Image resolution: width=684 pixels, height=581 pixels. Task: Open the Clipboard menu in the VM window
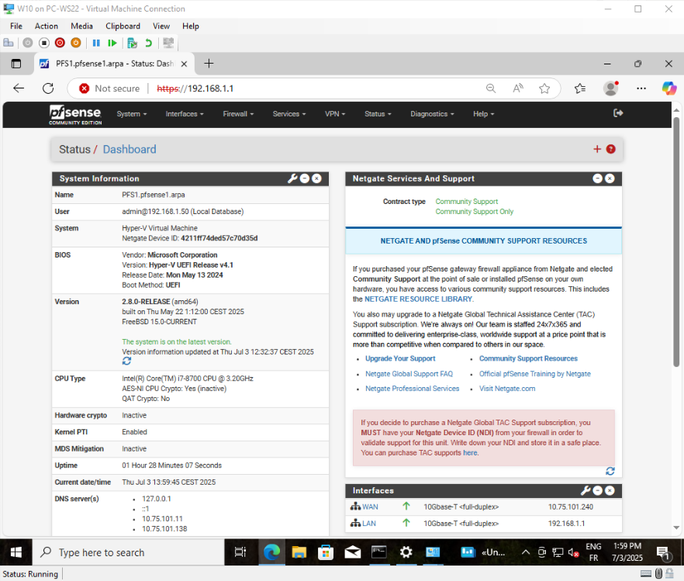pos(123,26)
